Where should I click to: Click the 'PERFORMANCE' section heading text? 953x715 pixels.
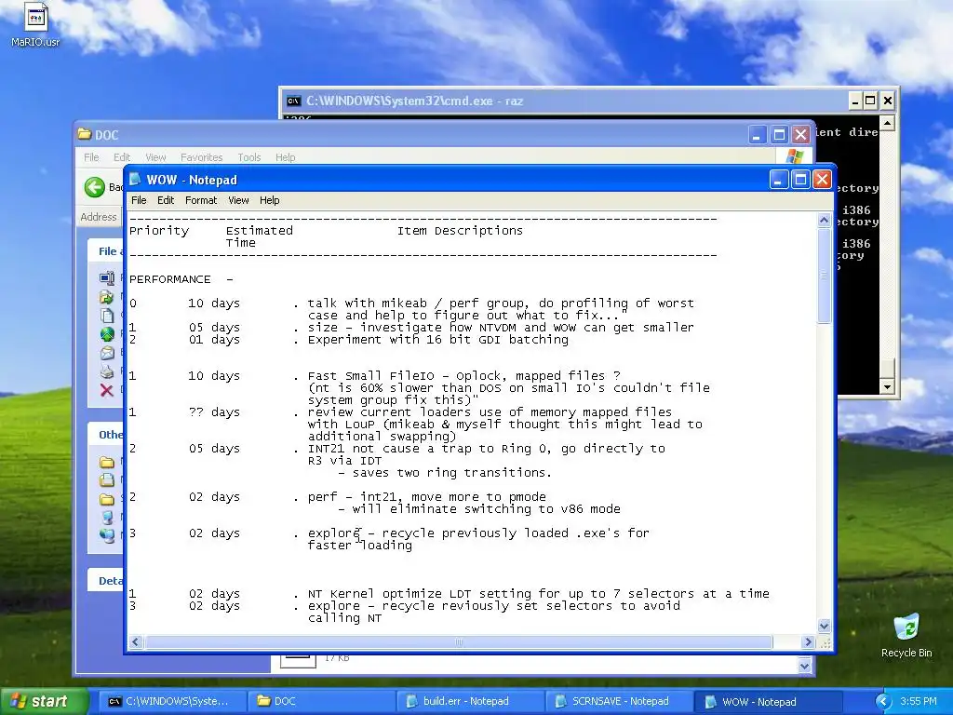pyautogui.click(x=170, y=279)
